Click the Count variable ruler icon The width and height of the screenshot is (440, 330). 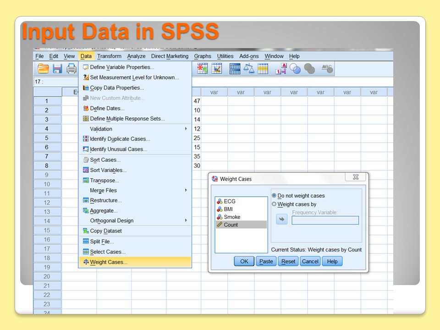coord(220,225)
